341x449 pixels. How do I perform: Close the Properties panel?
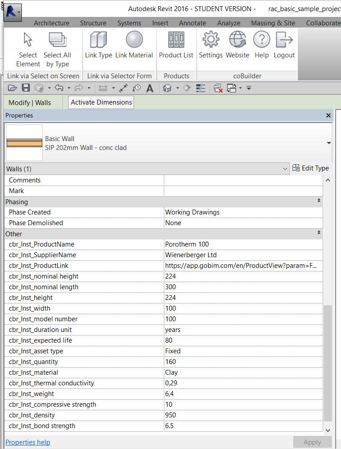329,115
